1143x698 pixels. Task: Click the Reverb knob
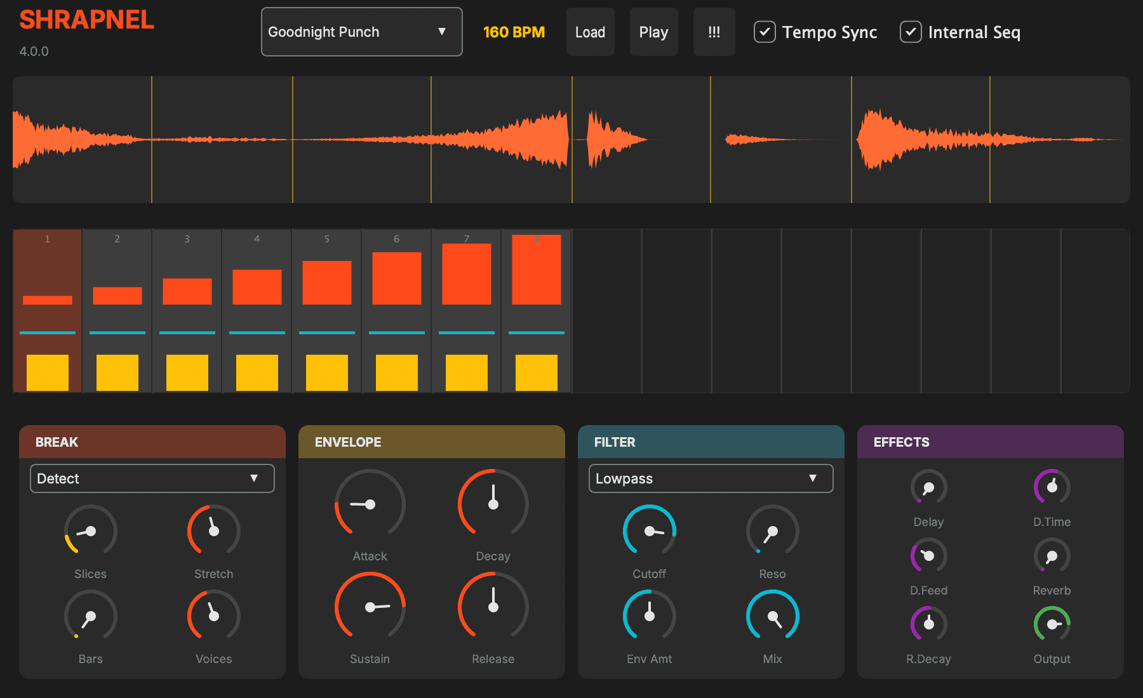click(x=1052, y=556)
